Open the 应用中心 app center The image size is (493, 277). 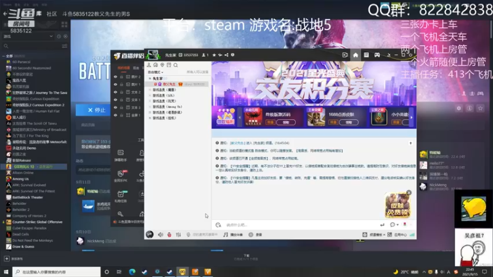(397, 235)
